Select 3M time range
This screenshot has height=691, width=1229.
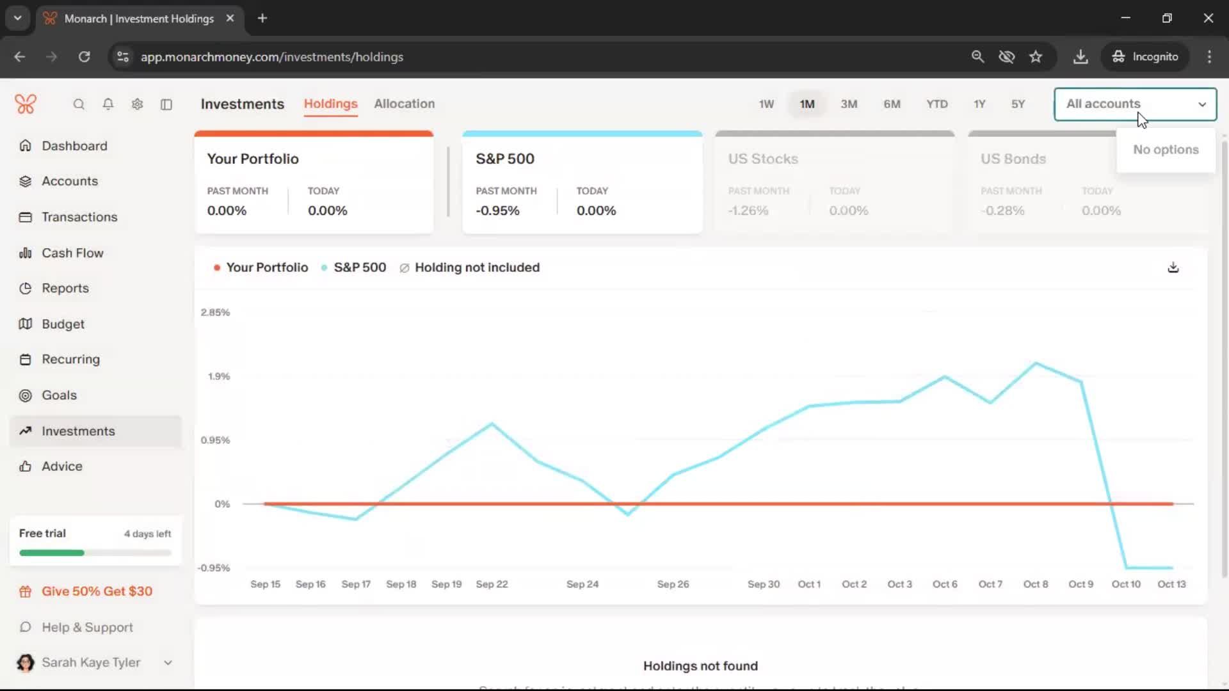tap(849, 104)
